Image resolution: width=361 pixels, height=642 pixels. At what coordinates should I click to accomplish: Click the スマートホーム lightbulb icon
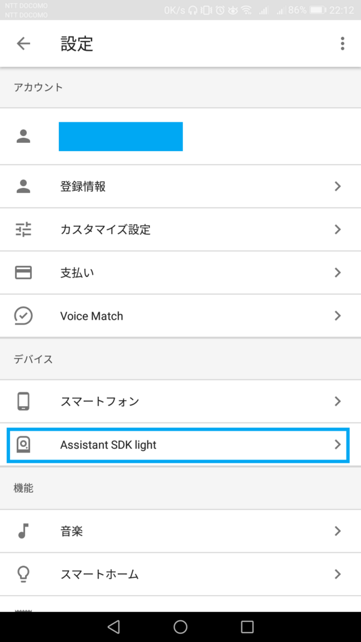pos(25,574)
